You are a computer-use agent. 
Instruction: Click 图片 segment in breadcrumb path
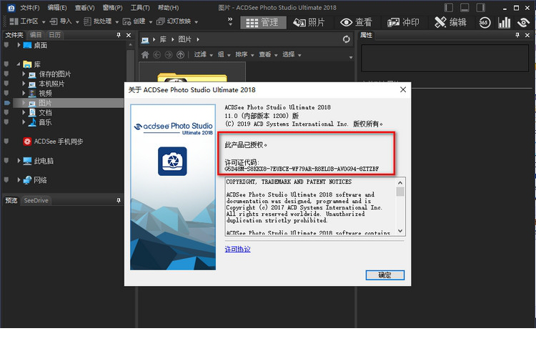(184, 39)
